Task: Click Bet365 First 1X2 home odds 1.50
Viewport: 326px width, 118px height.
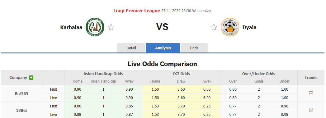Action: click(x=155, y=89)
